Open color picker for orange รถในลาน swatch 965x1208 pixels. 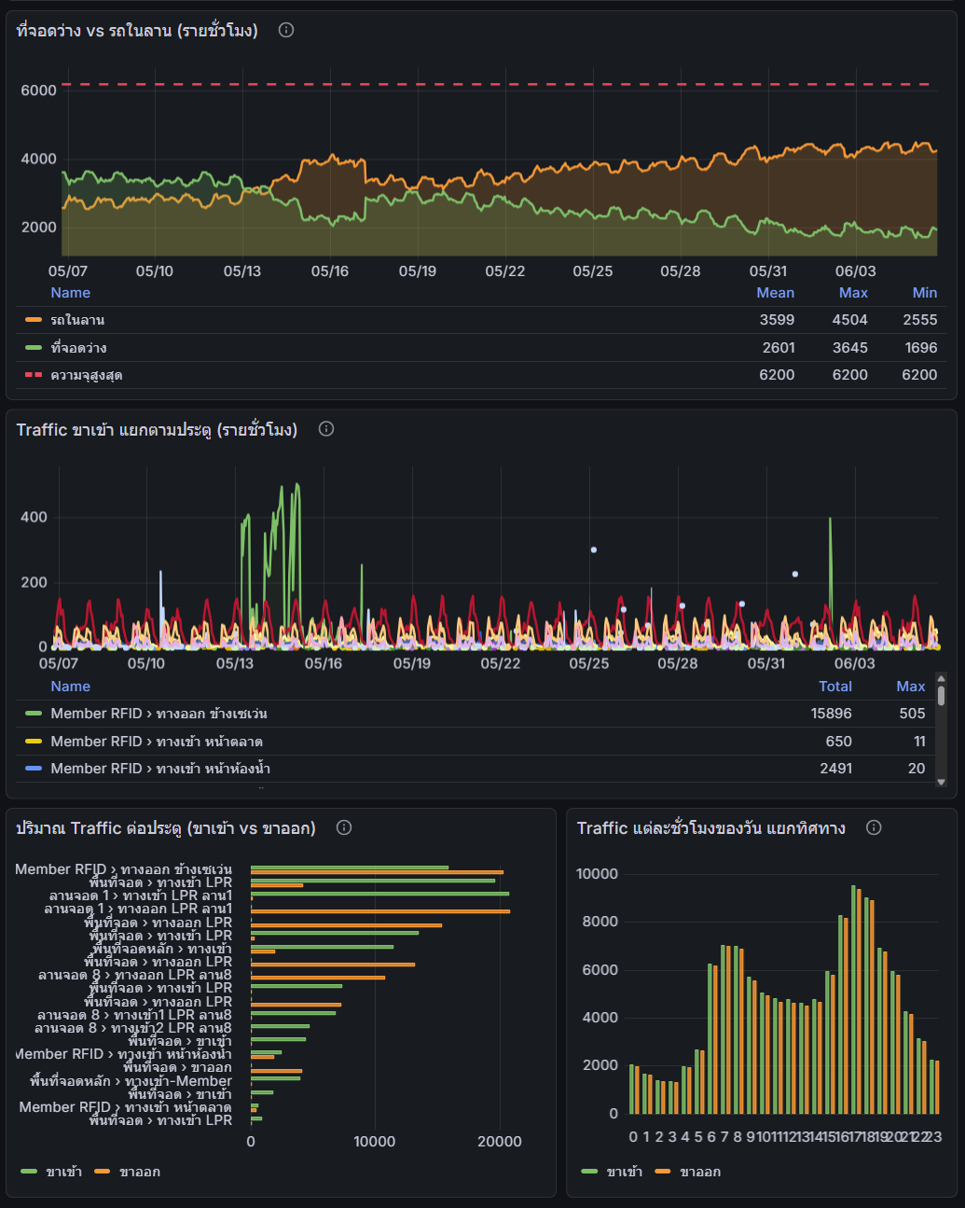click(34, 320)
